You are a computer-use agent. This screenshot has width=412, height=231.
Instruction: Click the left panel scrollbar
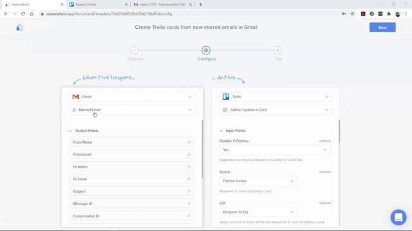pos(202,150)
